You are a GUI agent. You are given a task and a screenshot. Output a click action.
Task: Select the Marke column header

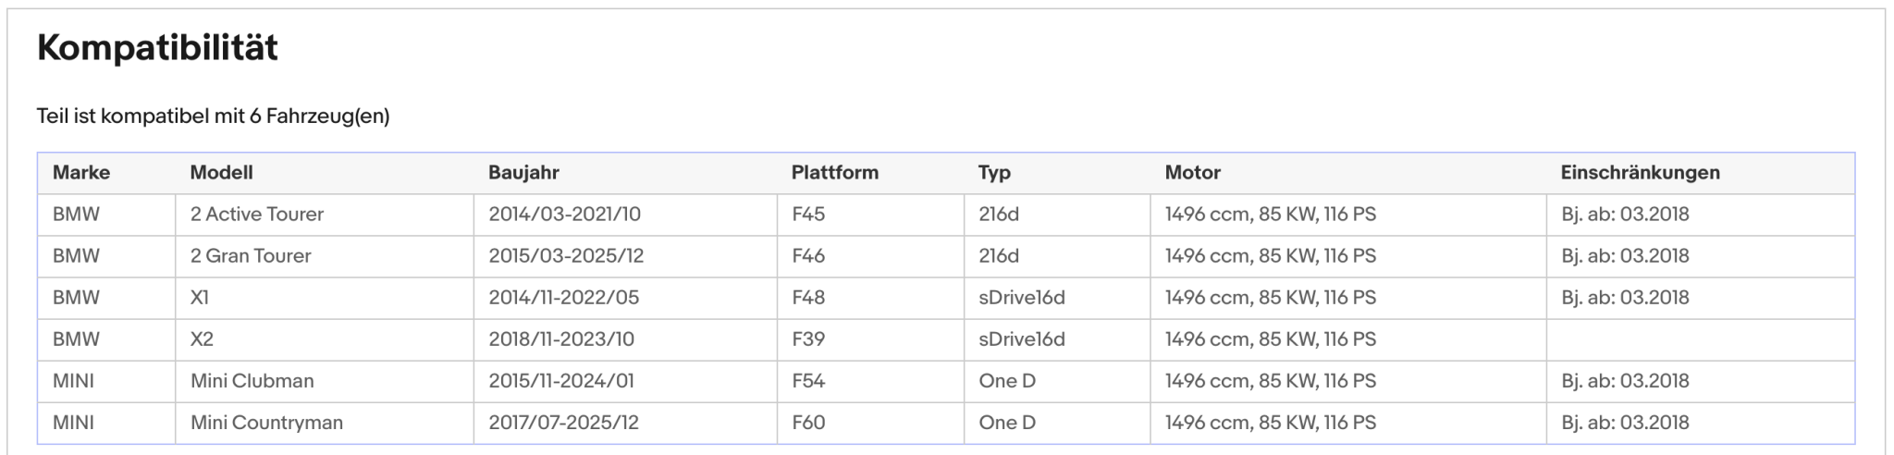tap(81, 173)
